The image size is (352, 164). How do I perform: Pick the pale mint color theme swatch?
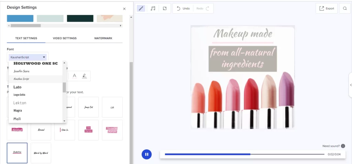coord(50,19)
